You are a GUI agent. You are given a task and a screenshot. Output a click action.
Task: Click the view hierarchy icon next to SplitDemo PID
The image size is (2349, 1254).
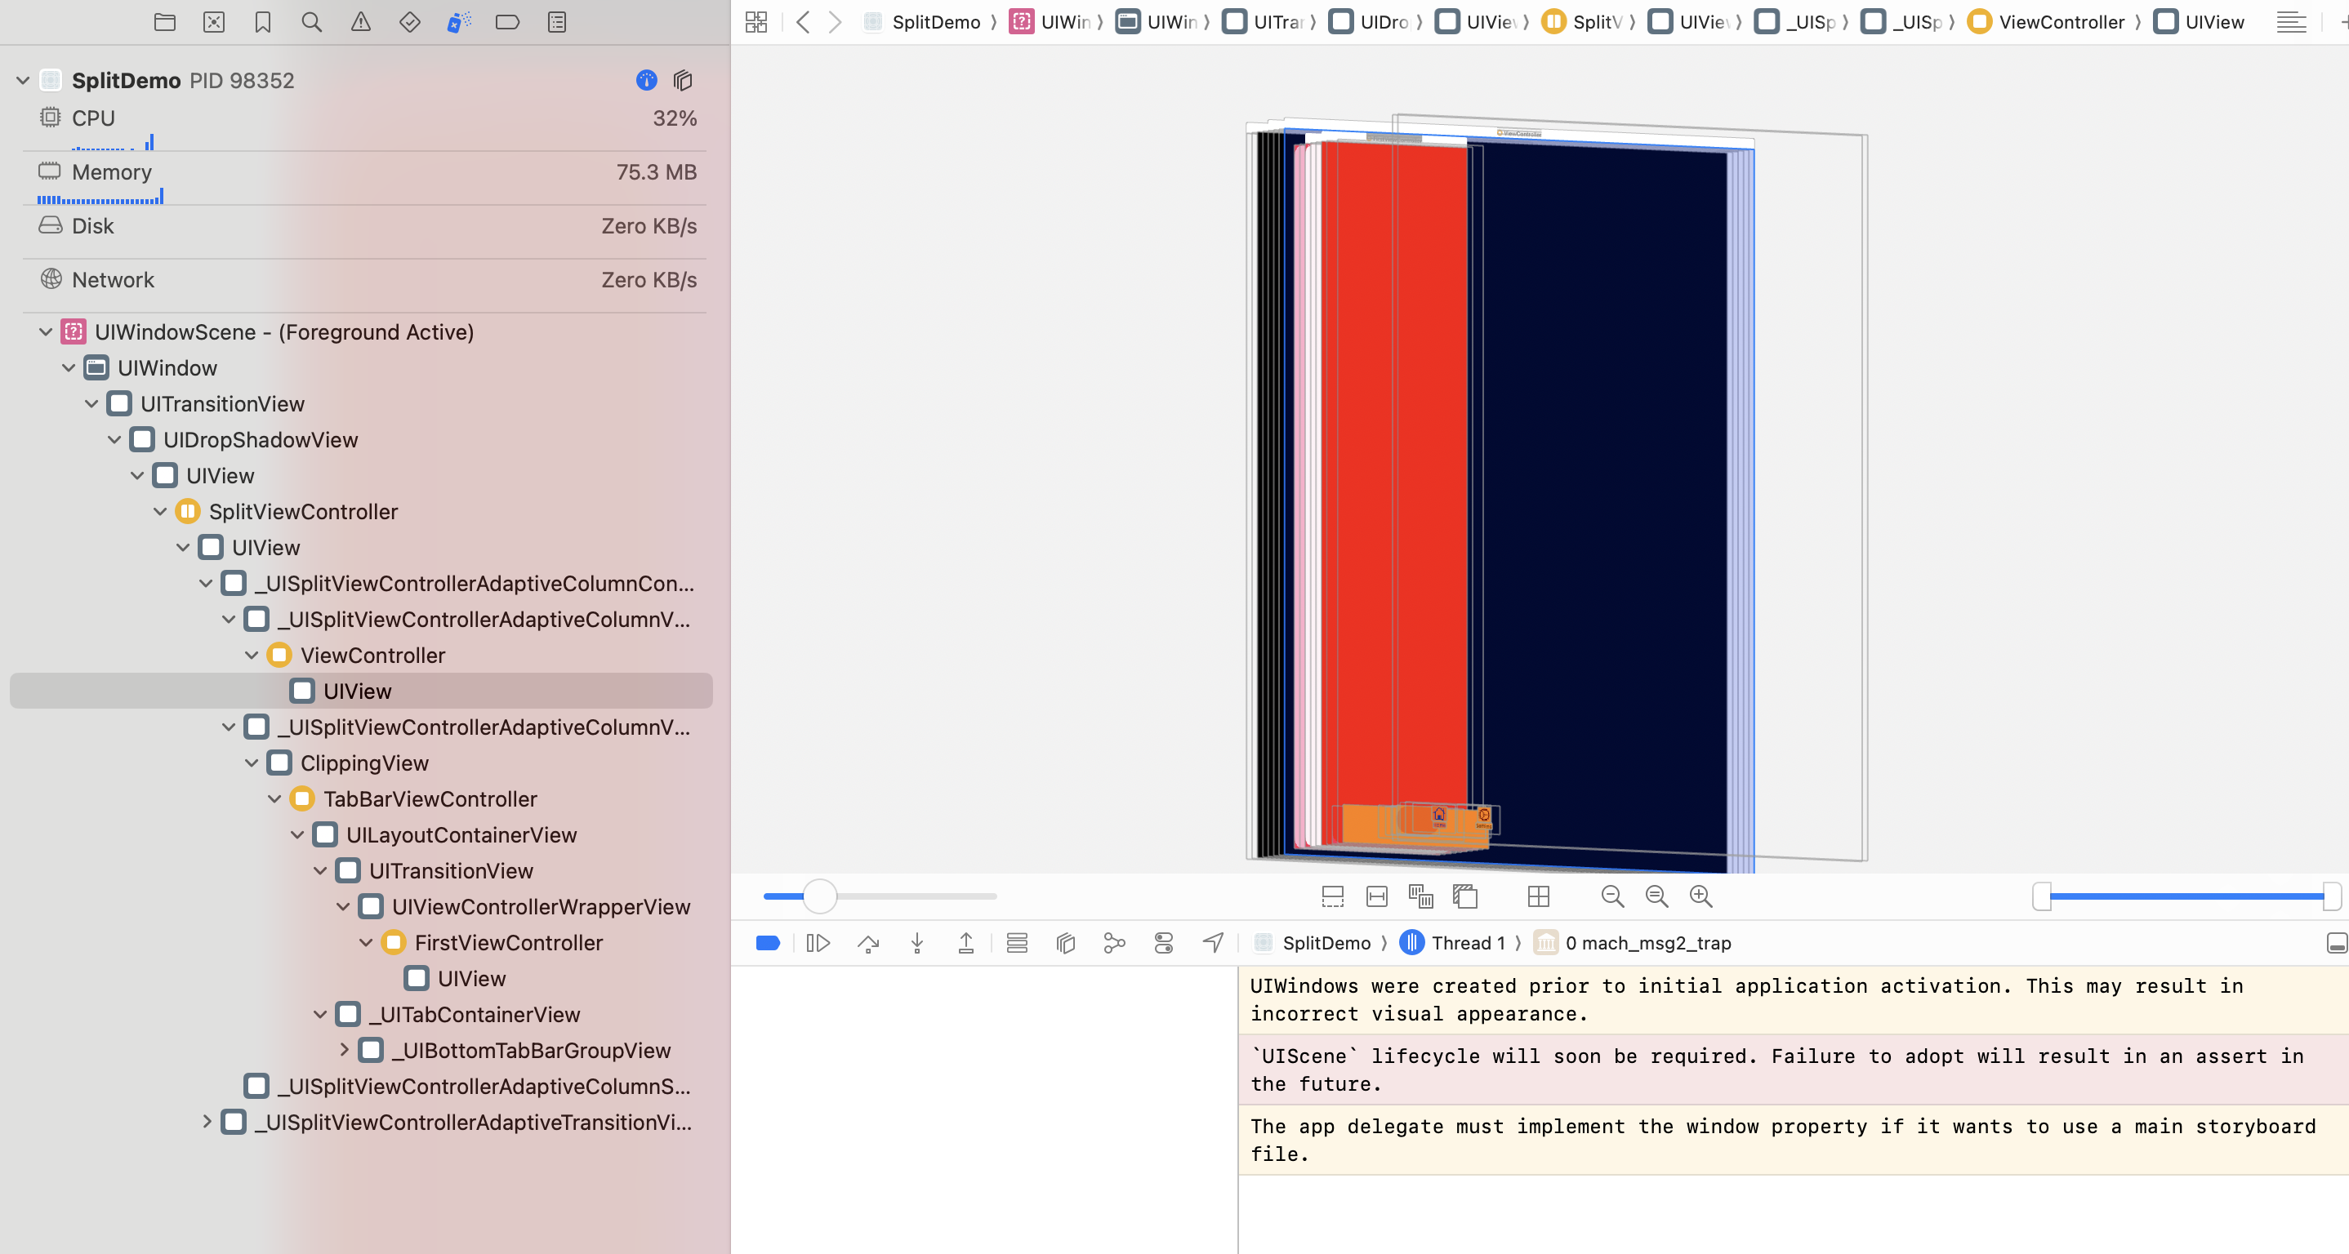[x=683, y=80]
